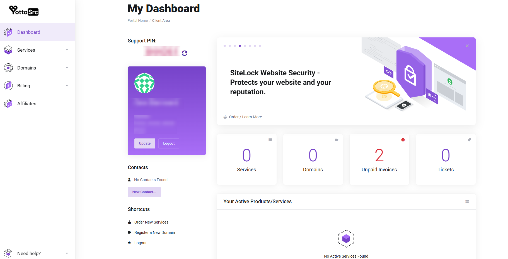The height and width of the screenshot is (259, 508).
Task: Select the second carousel dot
Action: pos(230,46)
